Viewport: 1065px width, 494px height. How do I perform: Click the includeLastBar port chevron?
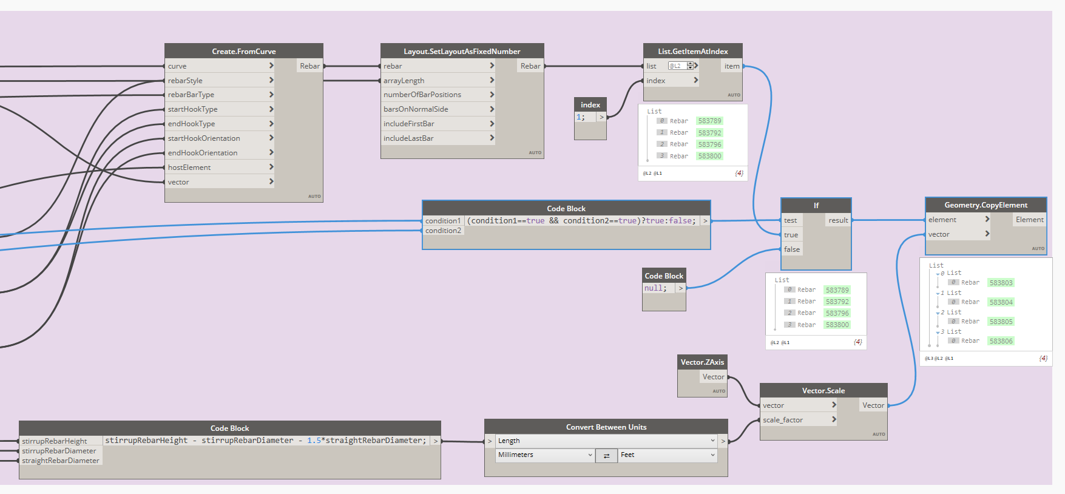coord(492,138)
